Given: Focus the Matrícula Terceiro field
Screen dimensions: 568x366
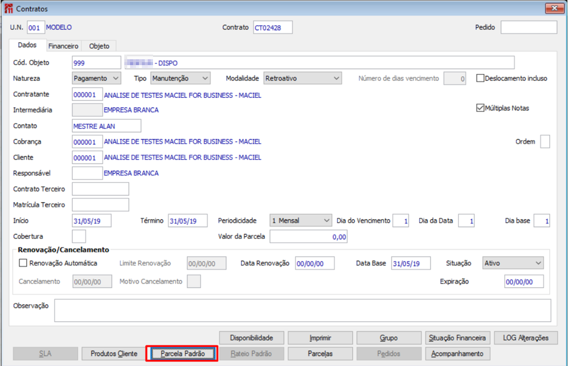Looking at the screenshot, I should tap(100, 205).
